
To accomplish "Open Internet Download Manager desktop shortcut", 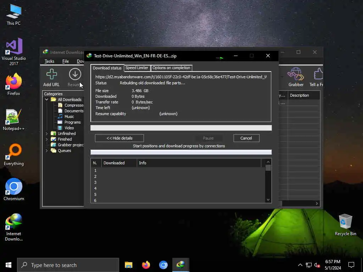I will pyautogui.click(x=14, y=227).
